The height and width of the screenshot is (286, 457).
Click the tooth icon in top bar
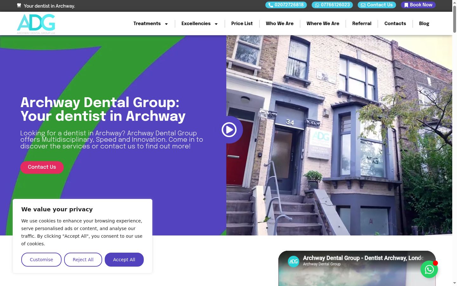19,5
